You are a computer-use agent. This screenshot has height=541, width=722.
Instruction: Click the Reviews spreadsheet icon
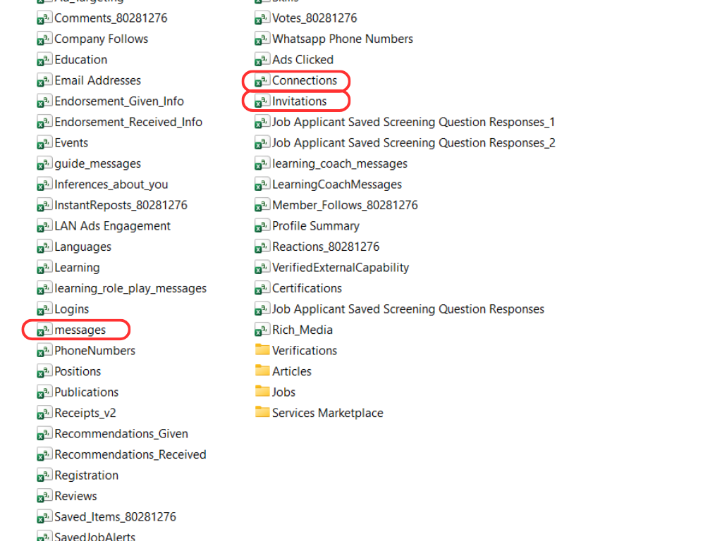44,497
